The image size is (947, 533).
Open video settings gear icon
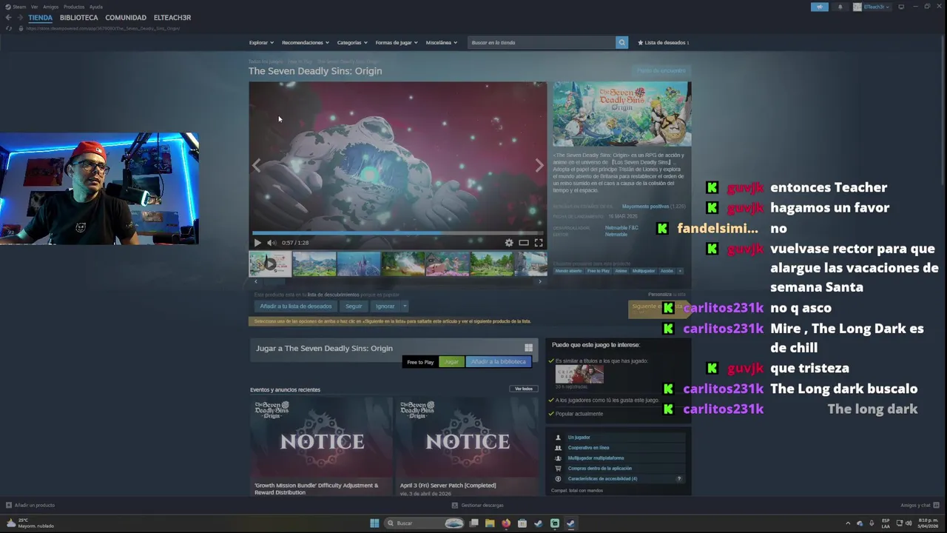pos(509,243)
